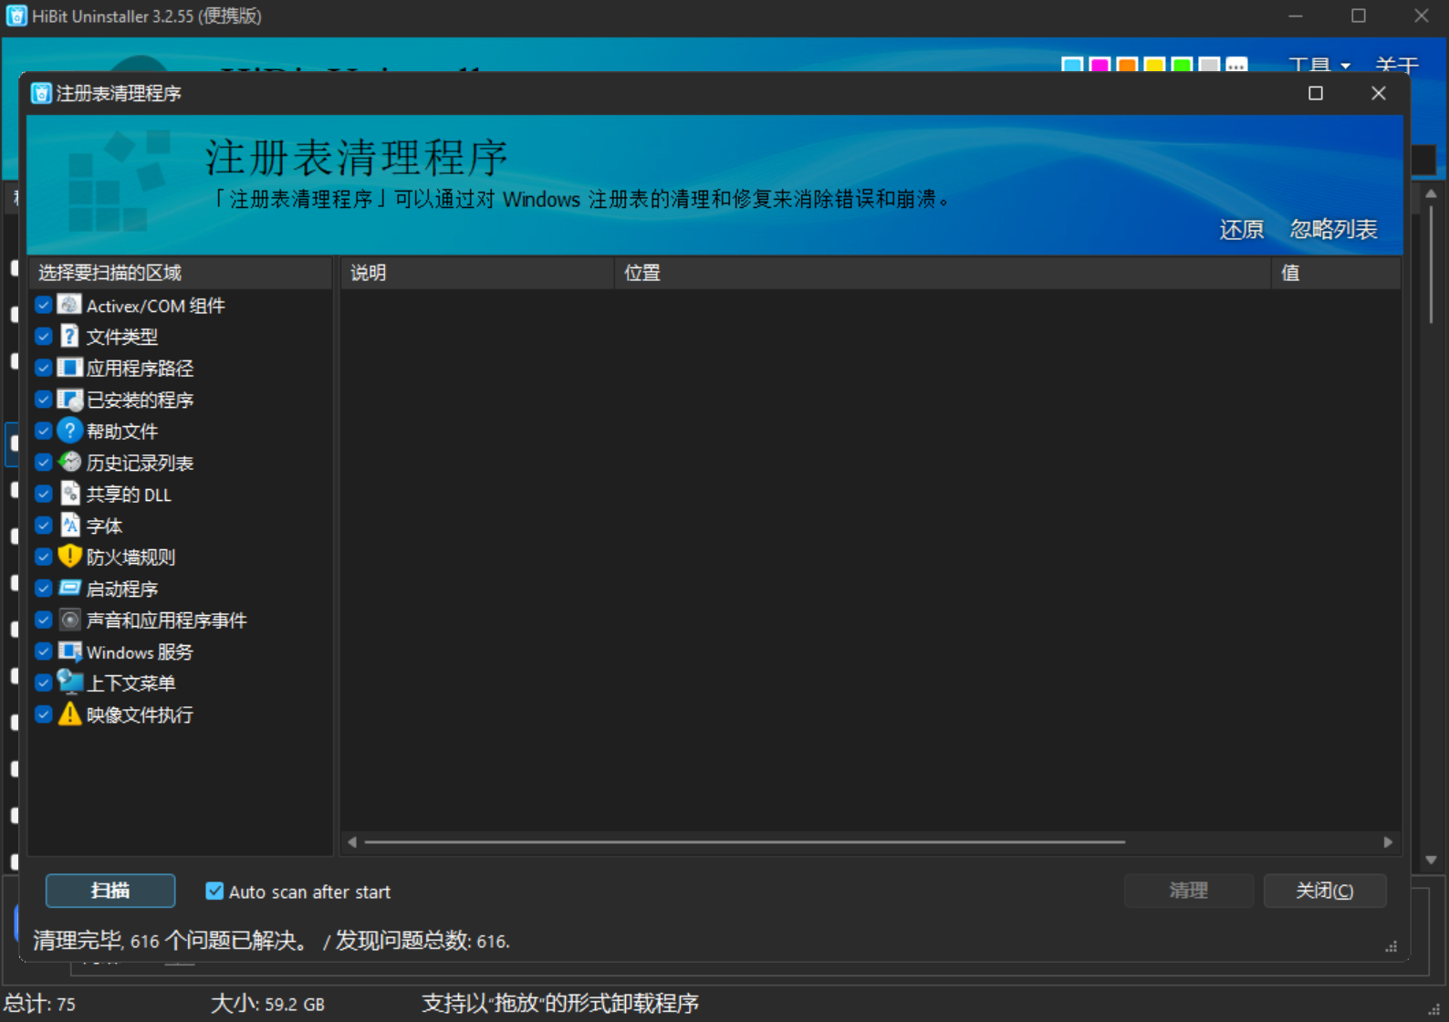Click main window scrollbar down arrow
The height and width of the screenshot is (1022, 1449).
(x=1431, y=860)
